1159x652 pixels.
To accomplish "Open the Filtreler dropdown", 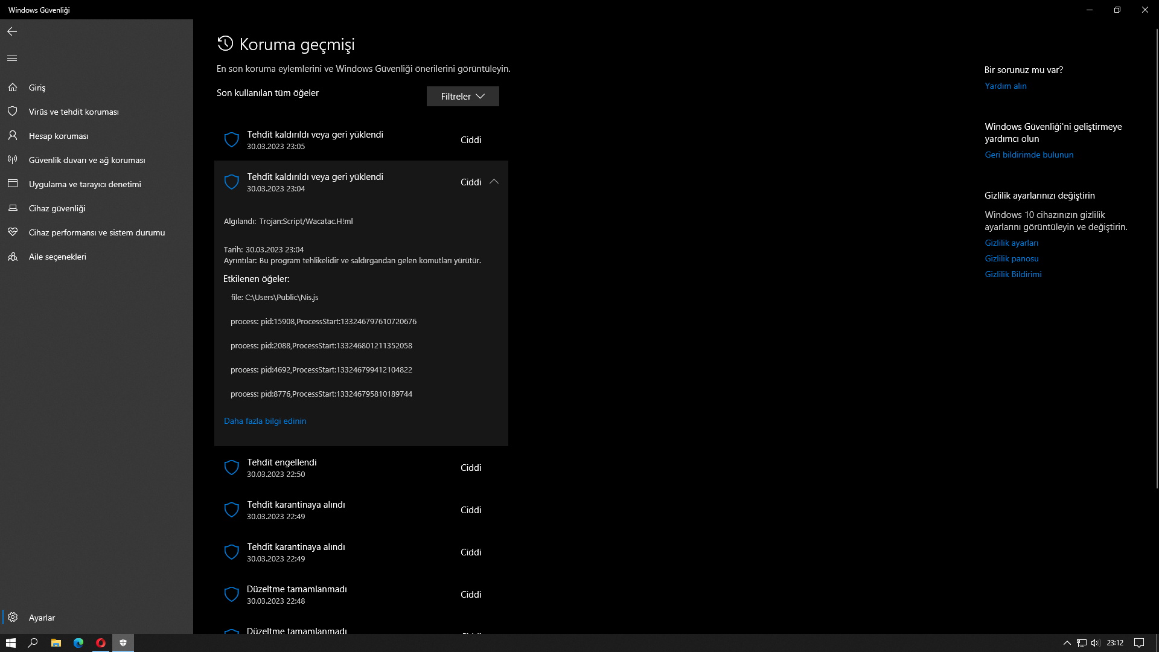I will (462, 97).
